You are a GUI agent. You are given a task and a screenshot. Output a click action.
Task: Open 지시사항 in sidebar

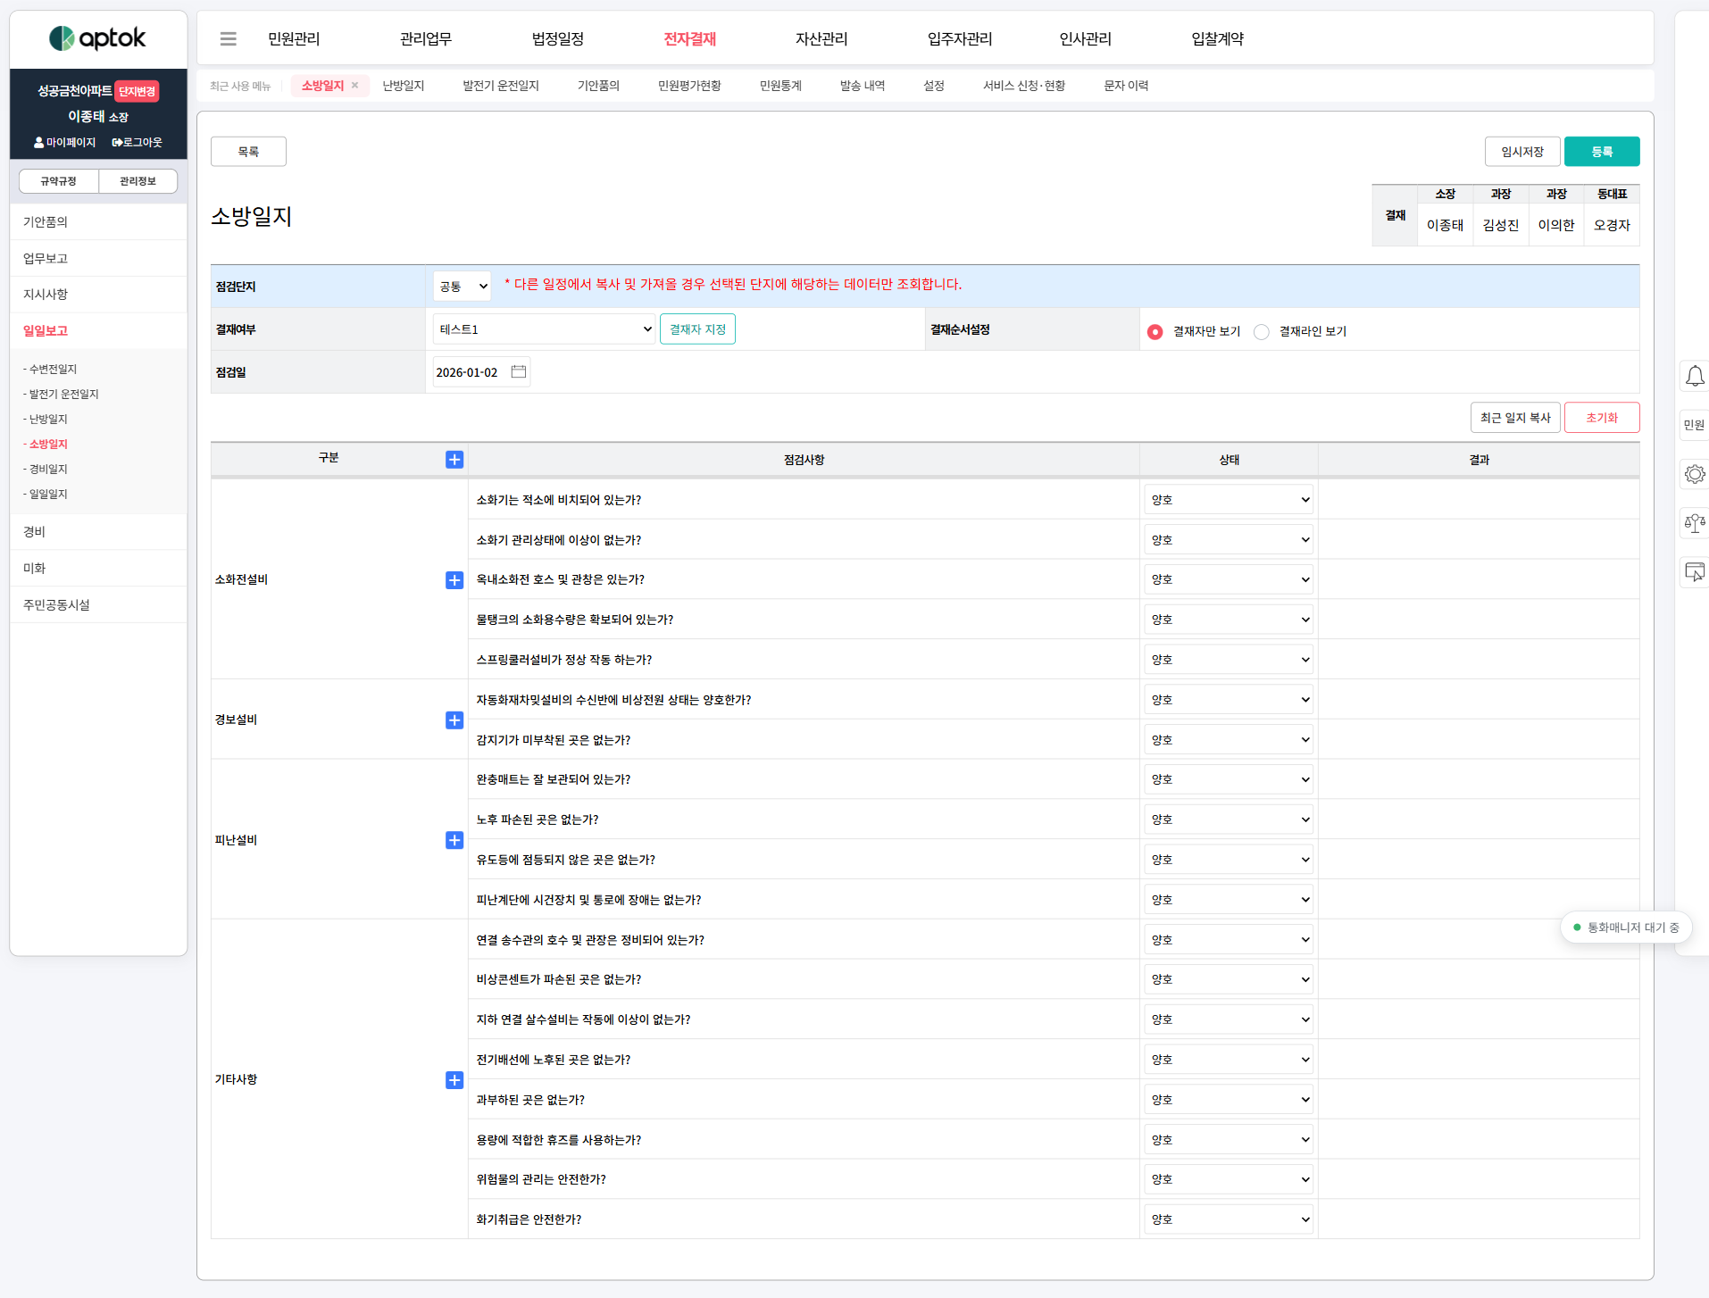[x=98, y=295]
